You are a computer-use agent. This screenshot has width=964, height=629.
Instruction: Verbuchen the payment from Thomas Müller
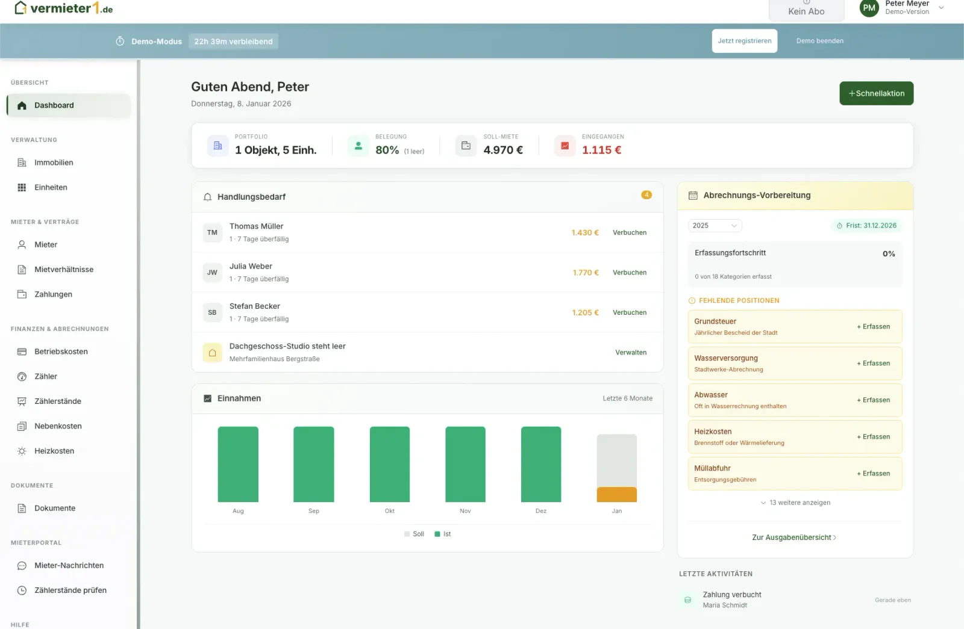click(629, 232)
